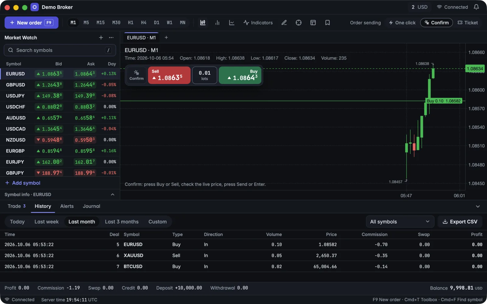Open the Trade tab
The image size is (487, 304).
pyautogui.click(x=16, y=206)
